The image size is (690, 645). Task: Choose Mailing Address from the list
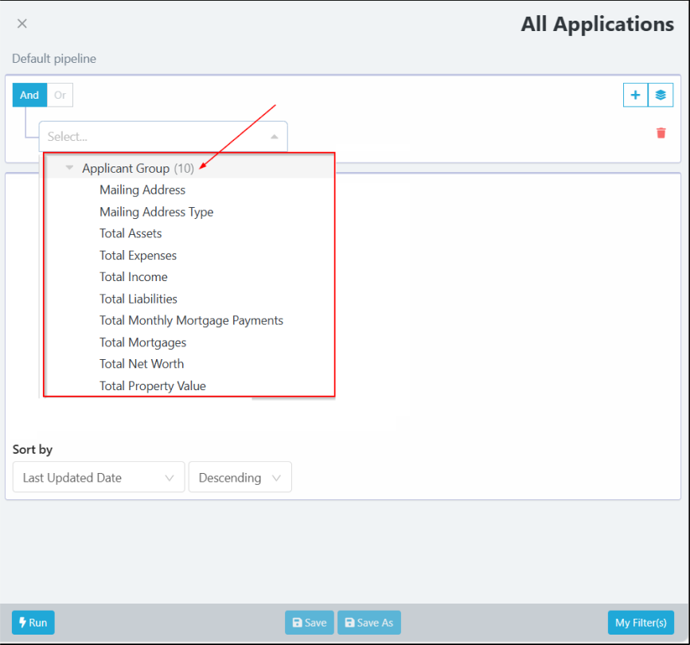[142, 190]
